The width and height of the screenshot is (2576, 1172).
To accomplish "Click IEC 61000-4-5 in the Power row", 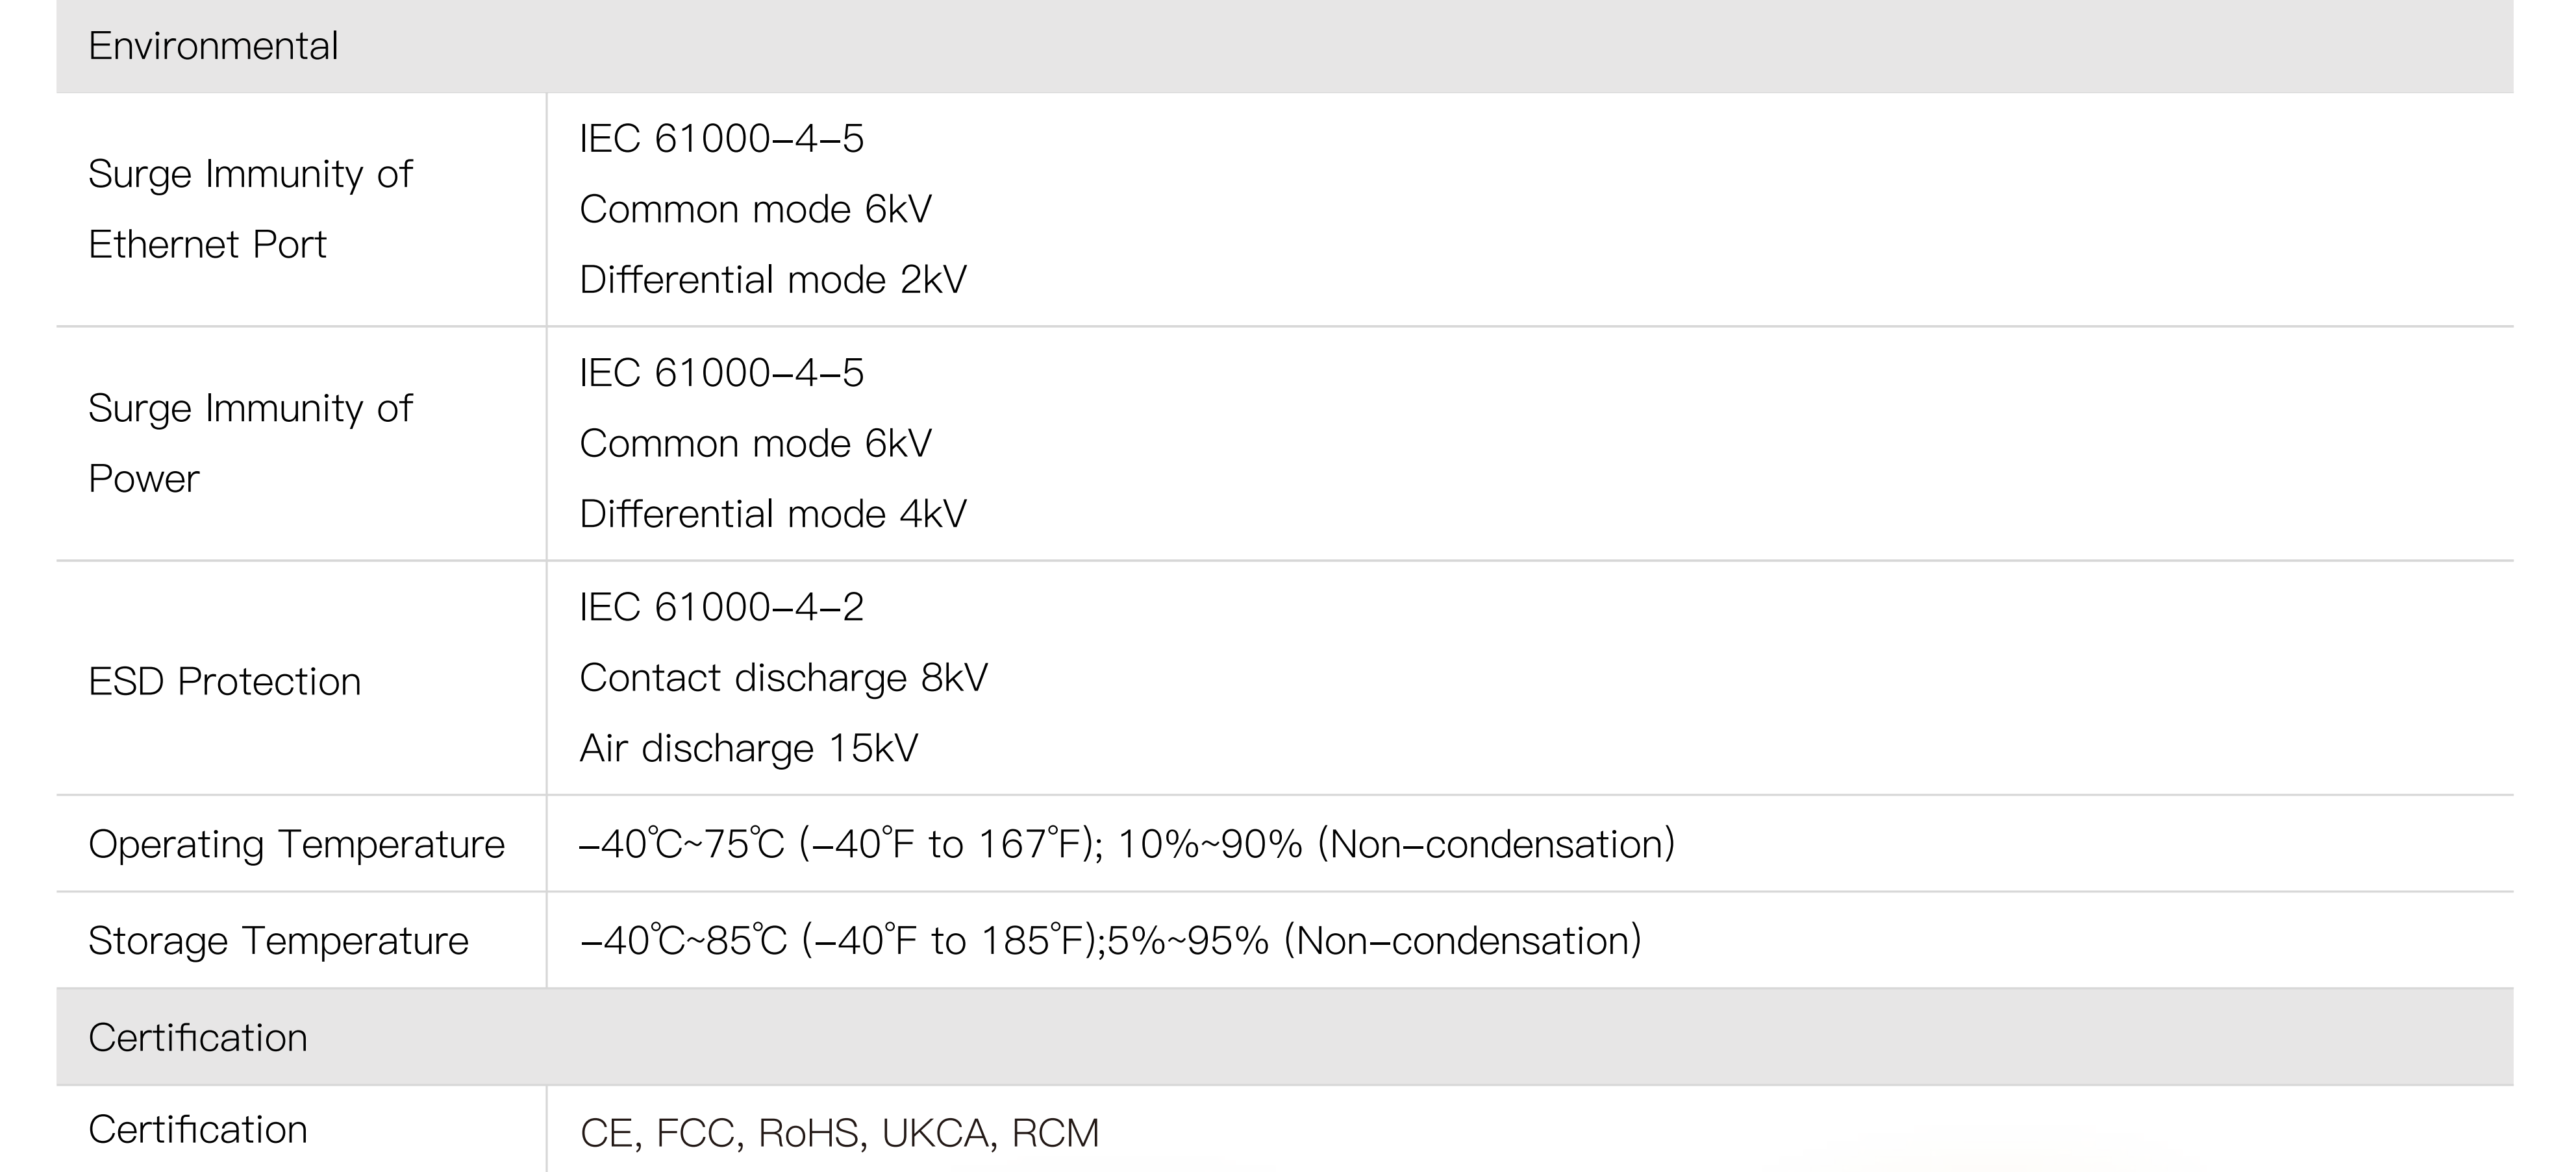I will point(721,372).
